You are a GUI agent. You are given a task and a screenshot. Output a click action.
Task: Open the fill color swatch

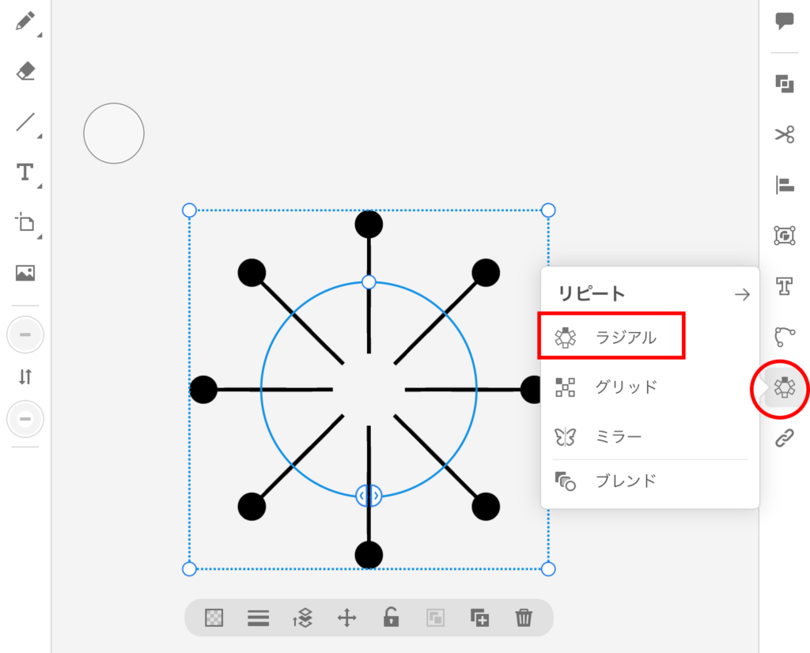pyautogui.click(x=25, y=336)
